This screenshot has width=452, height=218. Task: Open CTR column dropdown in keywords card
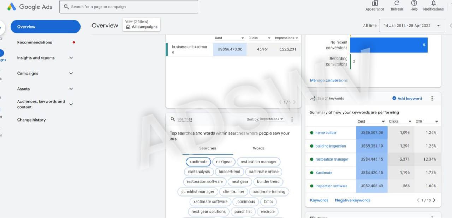(436, 122)
